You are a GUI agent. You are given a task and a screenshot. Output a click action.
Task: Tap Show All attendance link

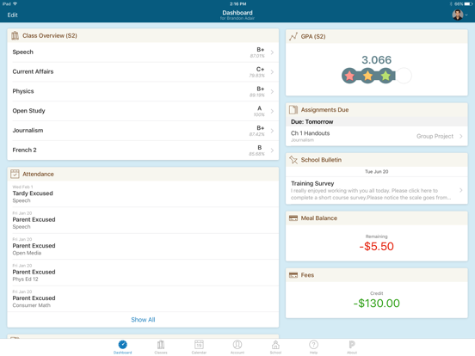coord(143,320)
